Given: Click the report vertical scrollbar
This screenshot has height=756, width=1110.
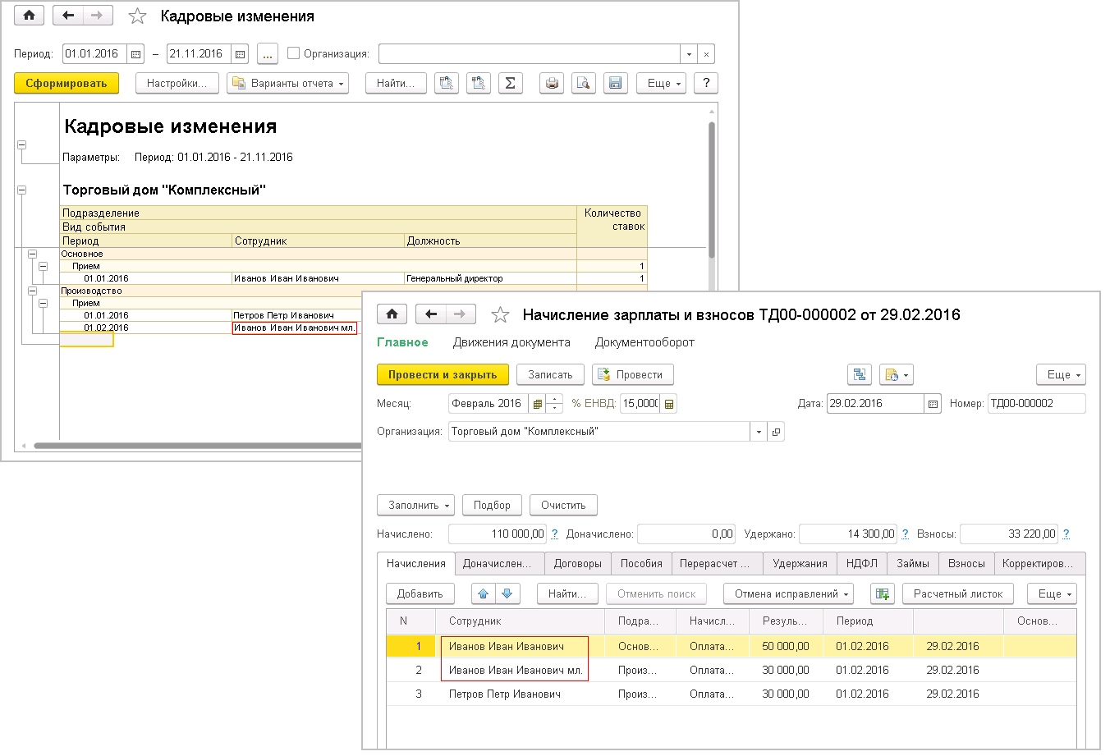Looking at the screenshot, I should point(712,189).
